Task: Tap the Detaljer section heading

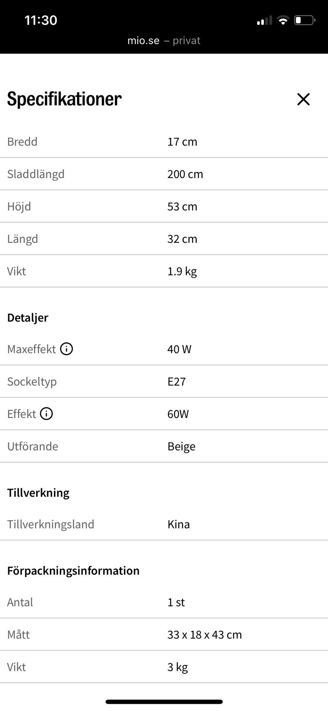Action: click(28, 318)
